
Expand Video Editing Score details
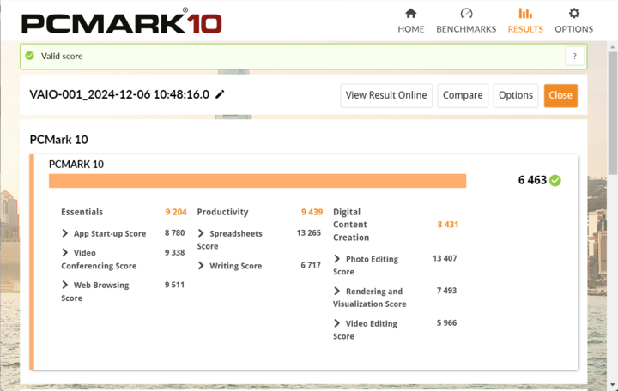[x=337, y=323]
